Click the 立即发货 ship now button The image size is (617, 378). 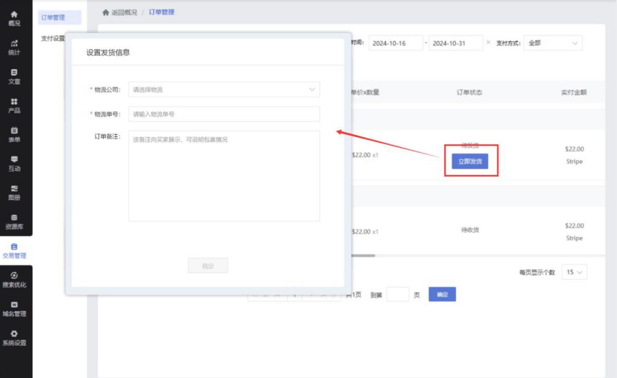469,160
